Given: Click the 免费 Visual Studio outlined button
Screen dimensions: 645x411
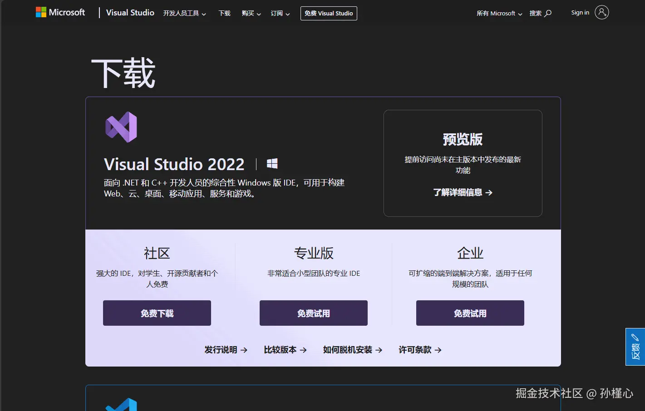Looking at the screenshot, I should pos(329,13).
